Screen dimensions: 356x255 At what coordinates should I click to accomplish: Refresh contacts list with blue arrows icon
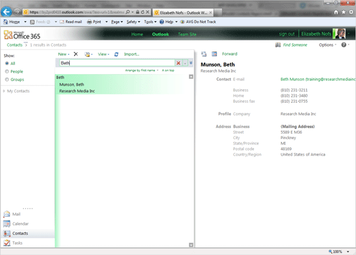pos(116,54)
